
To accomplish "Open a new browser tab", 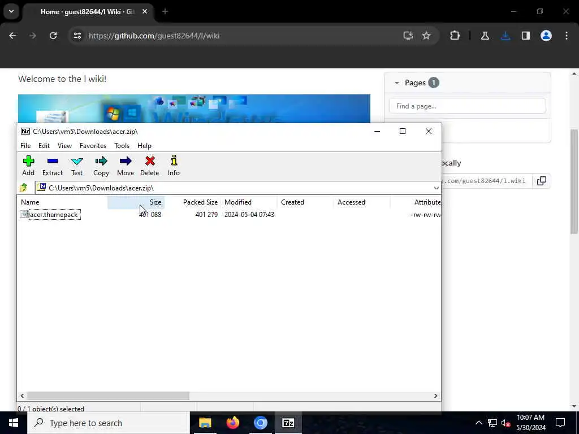I will pos(165,12).
